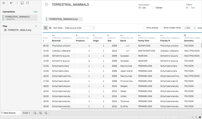Open the Sort fields dropdown
Viewport: 202px width, 119px height.
click(79, 28)
